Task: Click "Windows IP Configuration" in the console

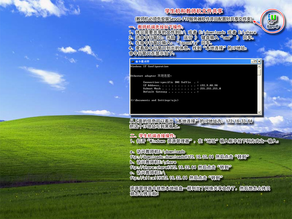Action: pyautogui.click(x=149, y=66)
